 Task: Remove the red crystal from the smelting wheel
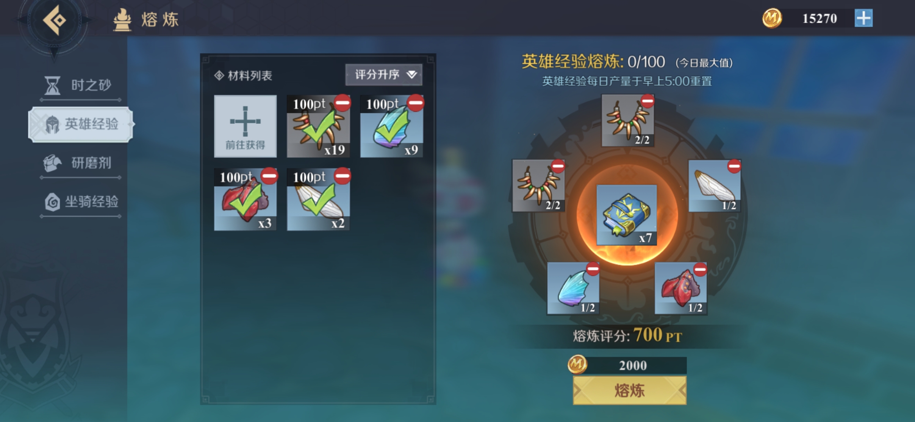[x=700, y=269]
